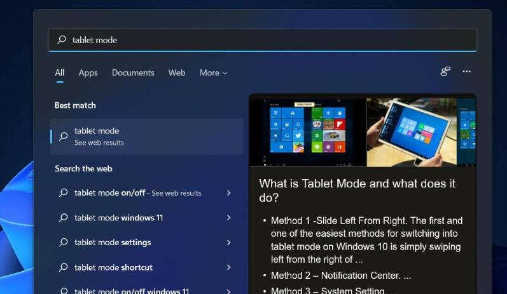
Task: Click the magnifier icon in the search box
Action: pos(62,40)
